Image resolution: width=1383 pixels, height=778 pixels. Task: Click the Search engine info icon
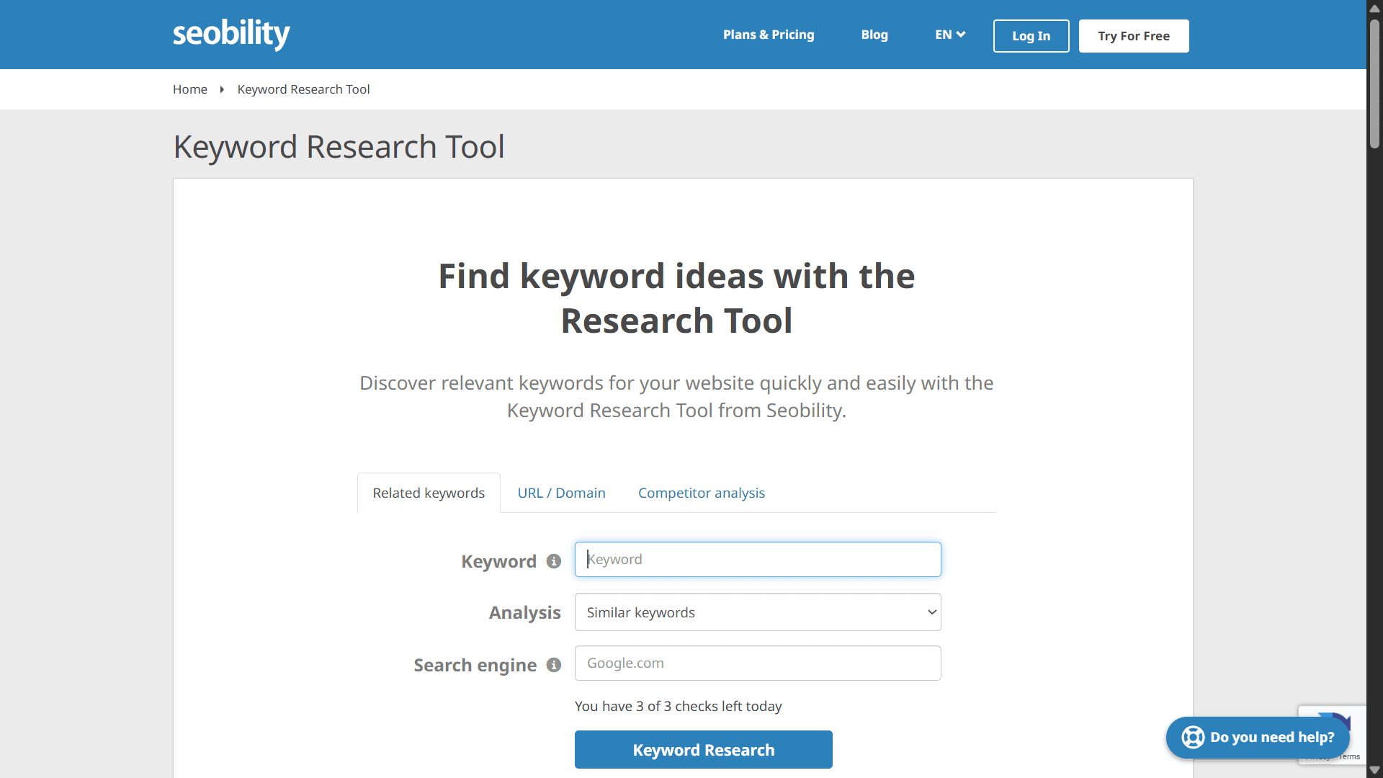coord(554,665)
